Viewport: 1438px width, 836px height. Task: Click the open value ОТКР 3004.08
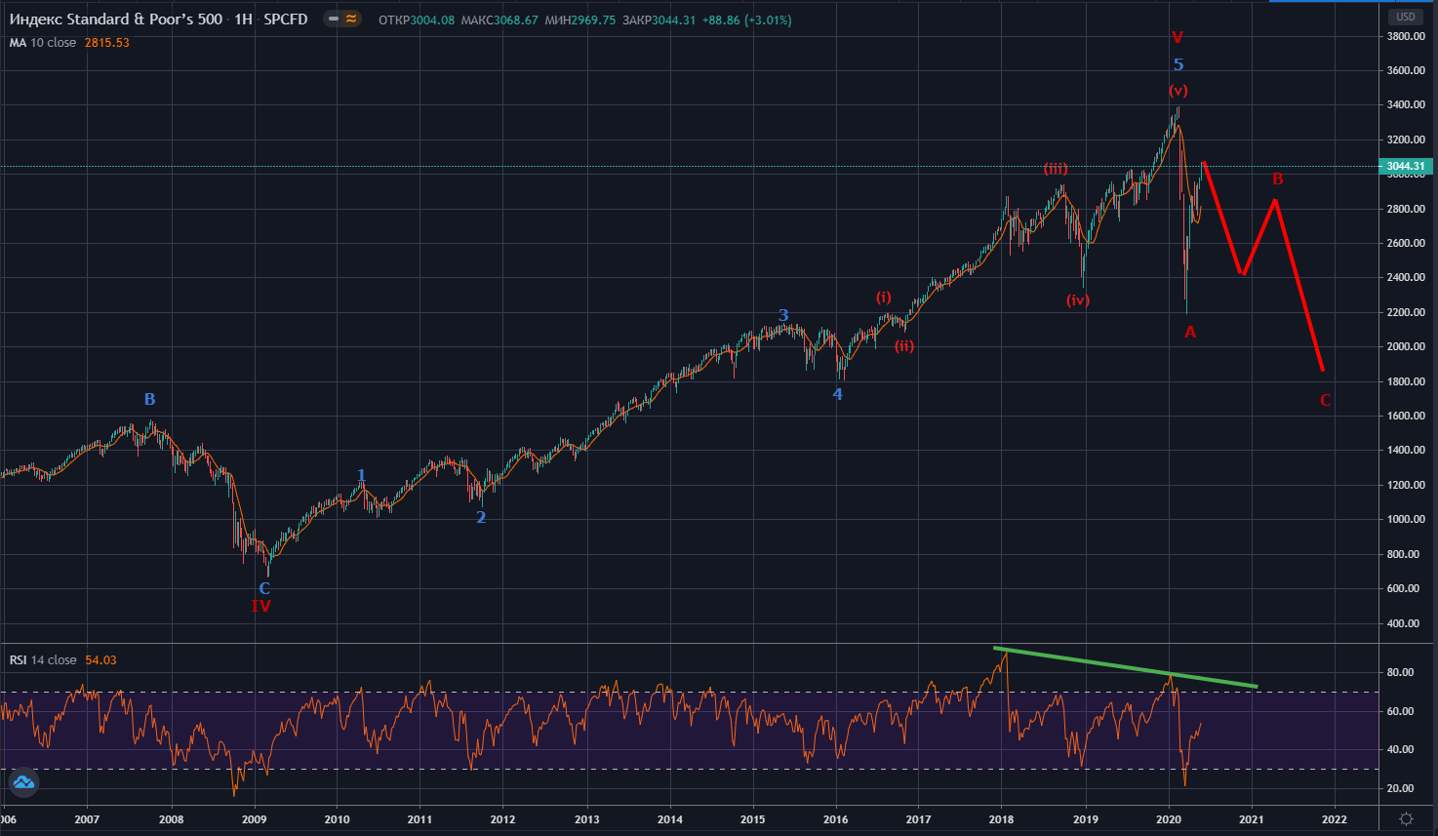(x=417, y=20)
